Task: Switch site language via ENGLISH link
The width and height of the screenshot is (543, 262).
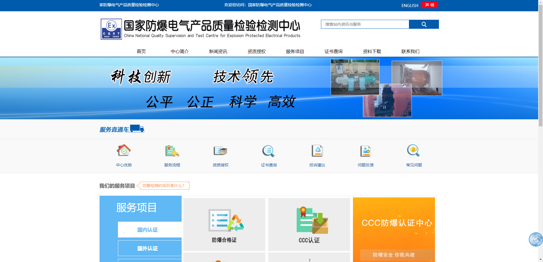Action: coord(409,5)
